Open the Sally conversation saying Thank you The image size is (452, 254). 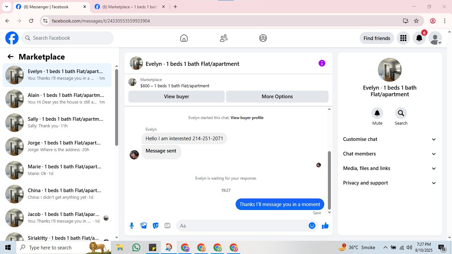pos(57,123)
